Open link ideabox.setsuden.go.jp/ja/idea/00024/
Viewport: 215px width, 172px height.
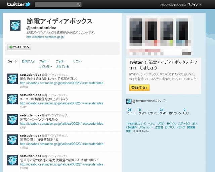click(51, 124)
